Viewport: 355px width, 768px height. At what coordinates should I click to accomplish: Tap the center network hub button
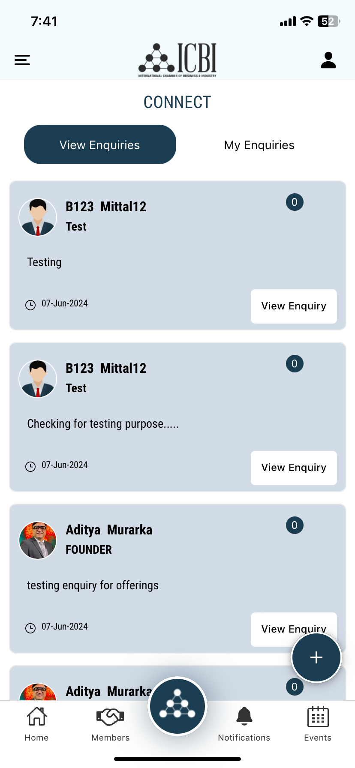(x=177, y=706)
